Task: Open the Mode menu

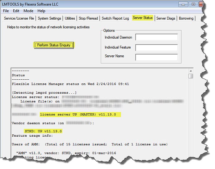Action: click(28, 11)
